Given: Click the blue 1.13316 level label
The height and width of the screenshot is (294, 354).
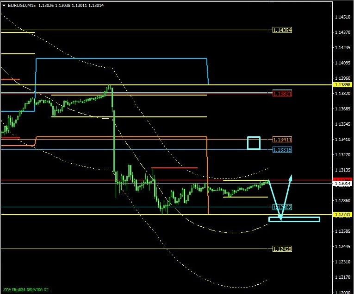Looking at the screenshot, I should (x=282, y=150).
